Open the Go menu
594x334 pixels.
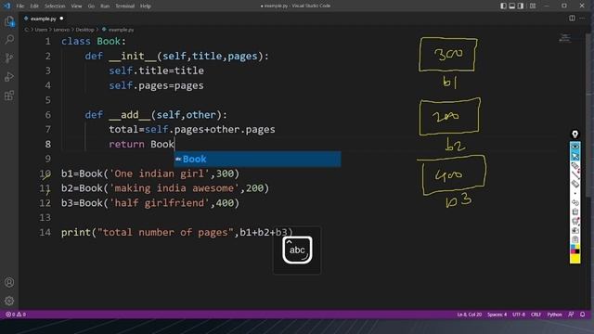coord(91,6)
